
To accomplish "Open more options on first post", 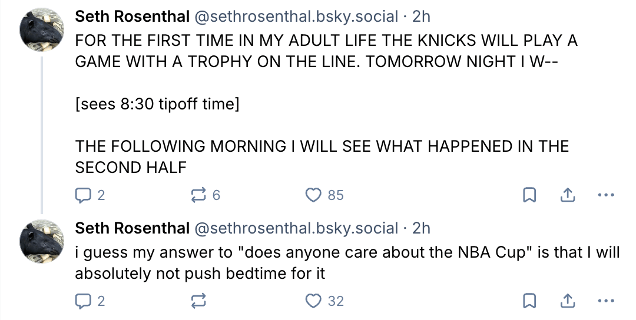I will (x=605, y=195).
